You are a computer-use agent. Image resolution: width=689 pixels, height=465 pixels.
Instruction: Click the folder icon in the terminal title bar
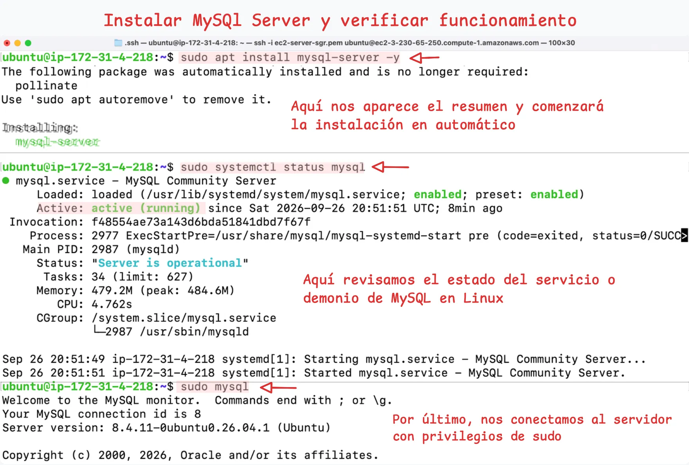[x=118, y=43]
